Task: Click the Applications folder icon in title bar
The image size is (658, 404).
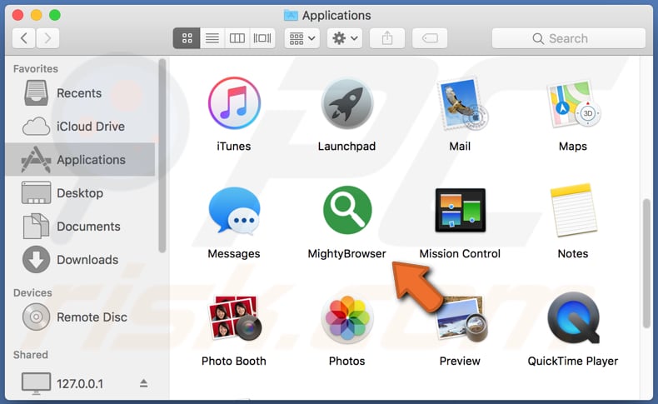Action: click(x=291, y=16)
